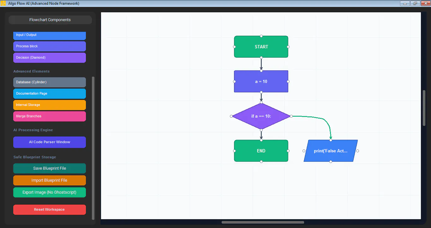Click the left connector port of START node

(x=234, y=47)
